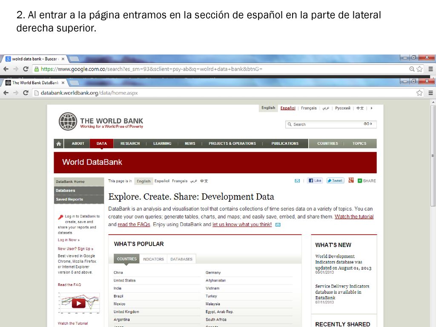Click the 'read the FAQs' link
The width and height of the screenshot is (436, 327).
[x=134, y=224]
